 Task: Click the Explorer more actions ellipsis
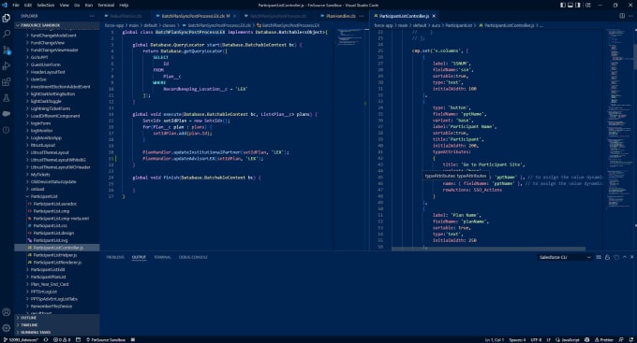92,16
